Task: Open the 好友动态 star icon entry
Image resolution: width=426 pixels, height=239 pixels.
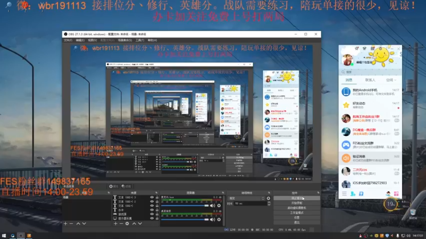Action: coord(346,105)
